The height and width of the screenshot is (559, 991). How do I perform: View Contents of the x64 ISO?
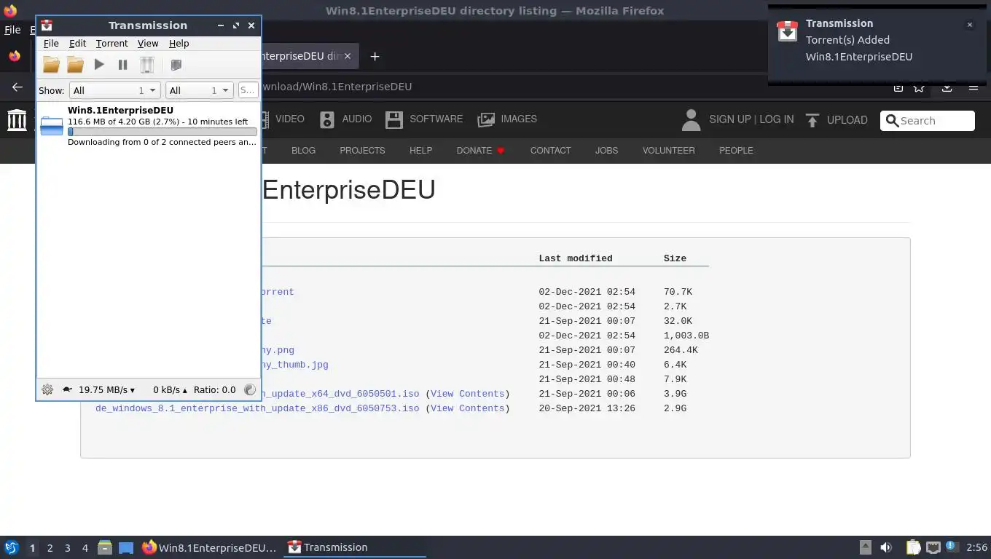[x=467, y=394]
